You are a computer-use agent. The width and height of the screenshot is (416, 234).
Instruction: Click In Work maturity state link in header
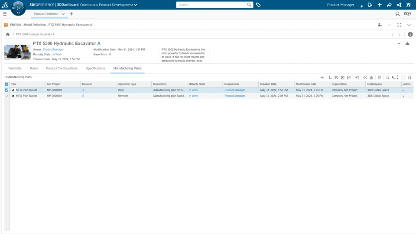(x=57, y=55)
